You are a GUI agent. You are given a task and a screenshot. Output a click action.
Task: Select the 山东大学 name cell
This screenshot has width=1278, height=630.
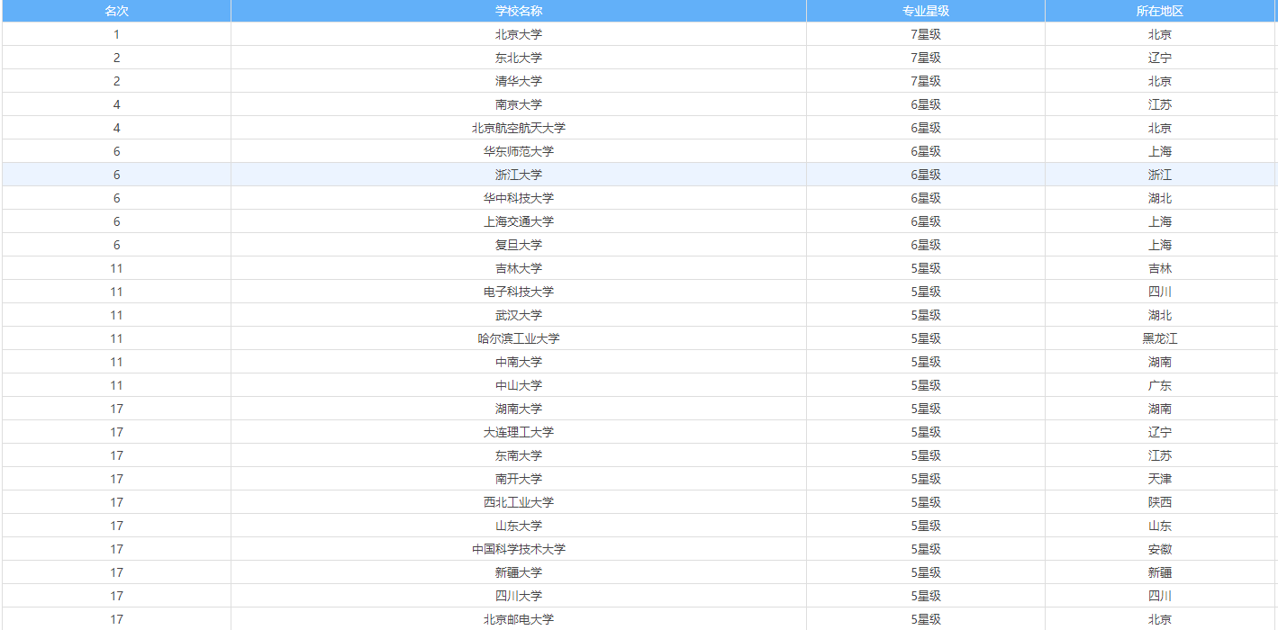point(519,526)
